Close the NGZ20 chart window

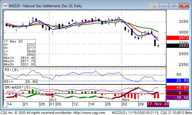(184, 6)
